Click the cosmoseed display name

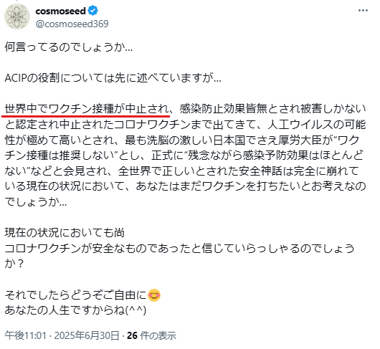(61, 11)
